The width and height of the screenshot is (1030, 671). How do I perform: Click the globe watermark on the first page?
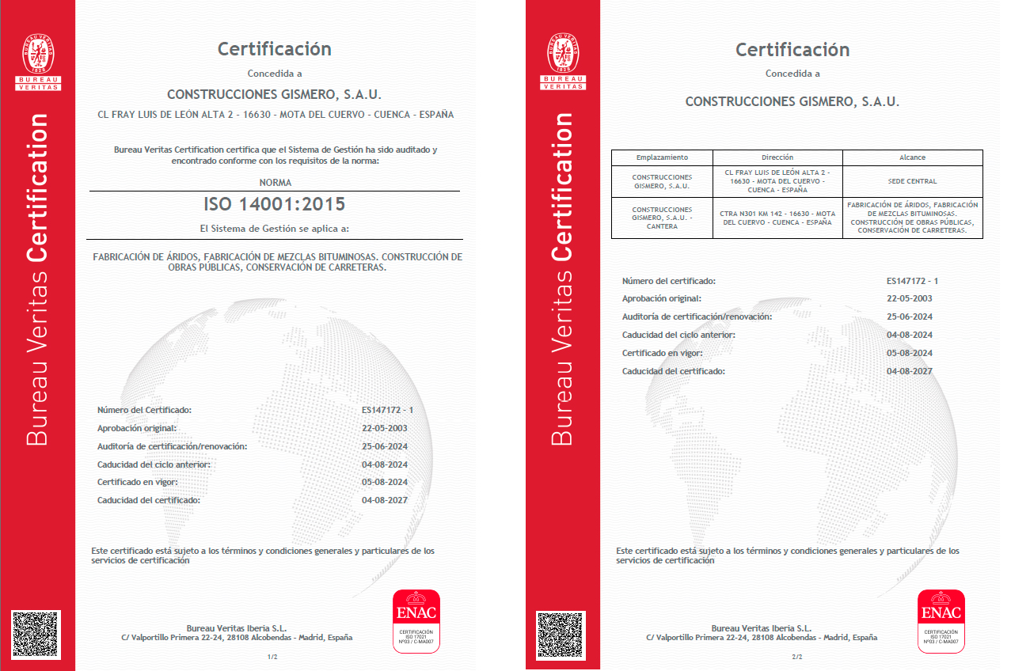261,380
